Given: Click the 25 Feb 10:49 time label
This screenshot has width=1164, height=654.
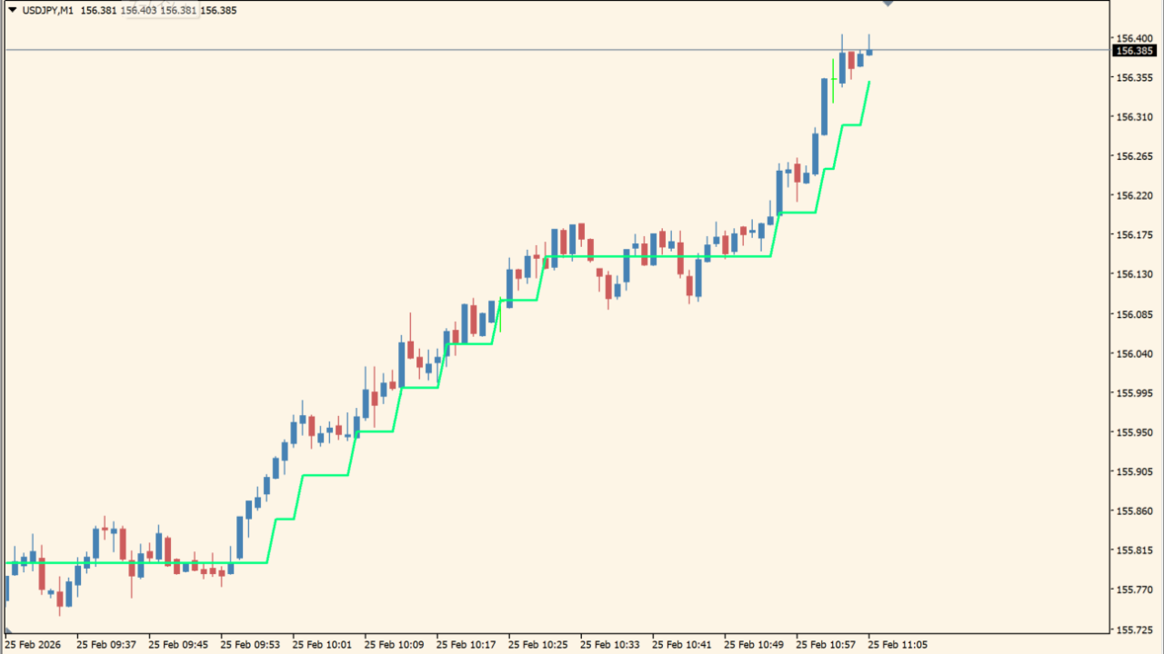Looking at the screenshot, I should 754,645.
